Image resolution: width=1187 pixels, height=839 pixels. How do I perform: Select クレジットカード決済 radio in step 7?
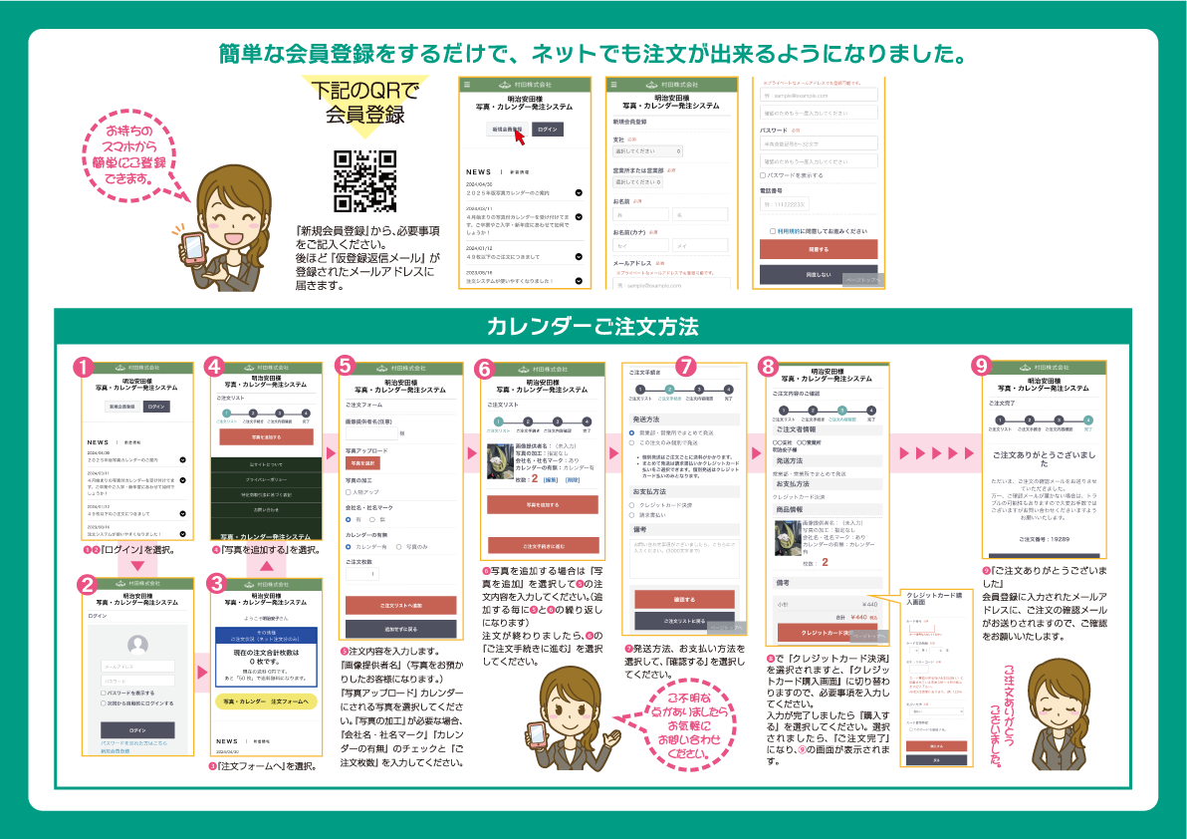(x=631, y=505)
